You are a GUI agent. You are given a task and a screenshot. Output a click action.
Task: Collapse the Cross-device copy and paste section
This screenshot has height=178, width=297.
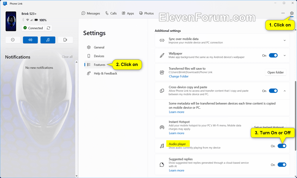pos(285,91)
